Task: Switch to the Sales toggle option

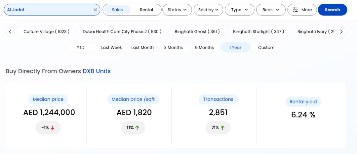Action: pyautogui.click(x=117, y=10)
